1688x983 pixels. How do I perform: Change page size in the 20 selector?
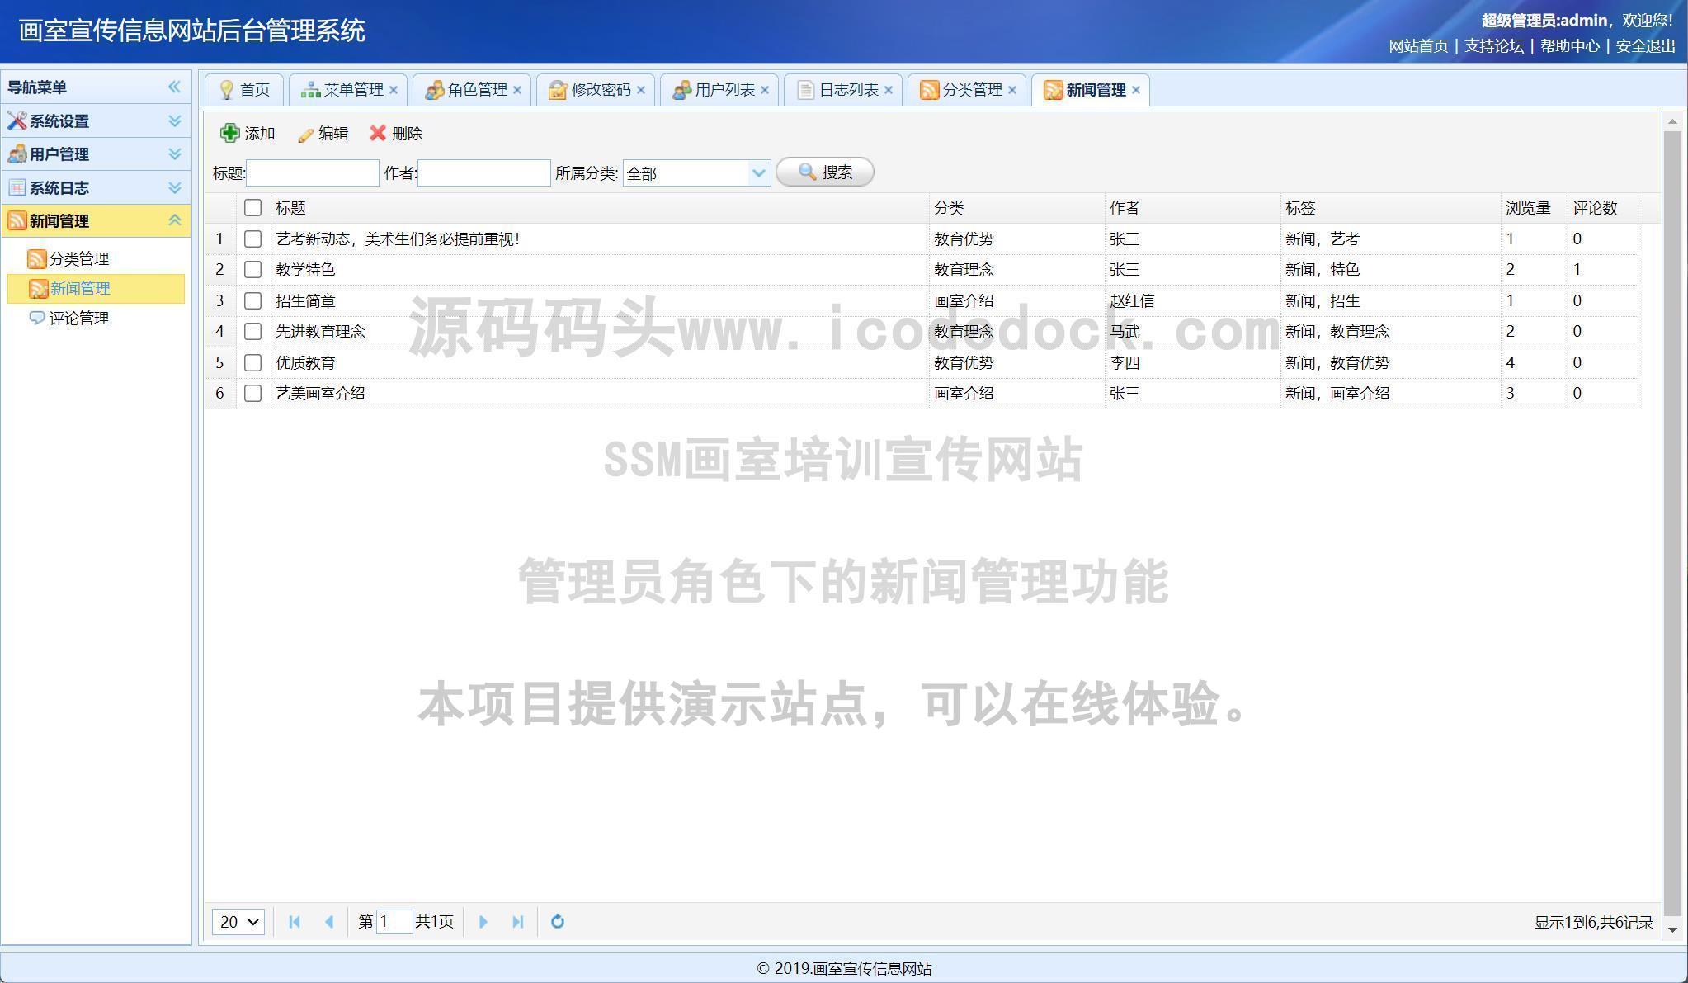tap(238, 922)
